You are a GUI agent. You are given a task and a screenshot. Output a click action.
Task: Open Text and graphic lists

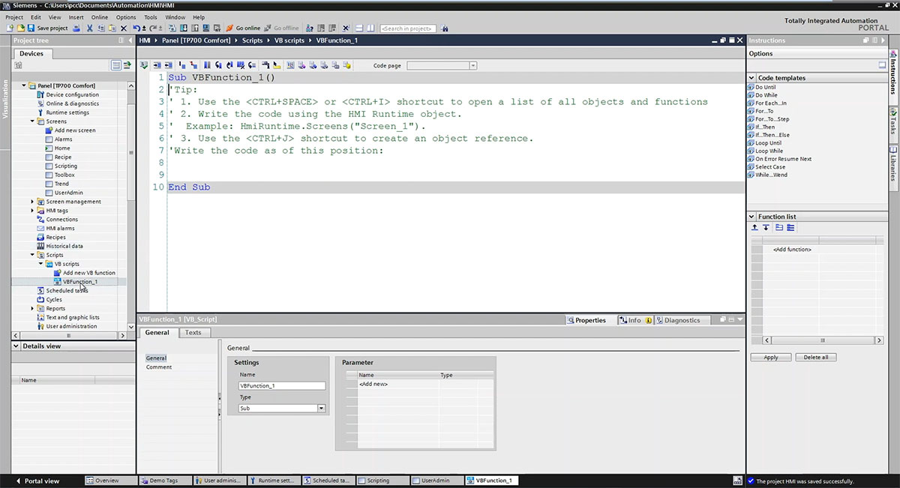point(67,317)
